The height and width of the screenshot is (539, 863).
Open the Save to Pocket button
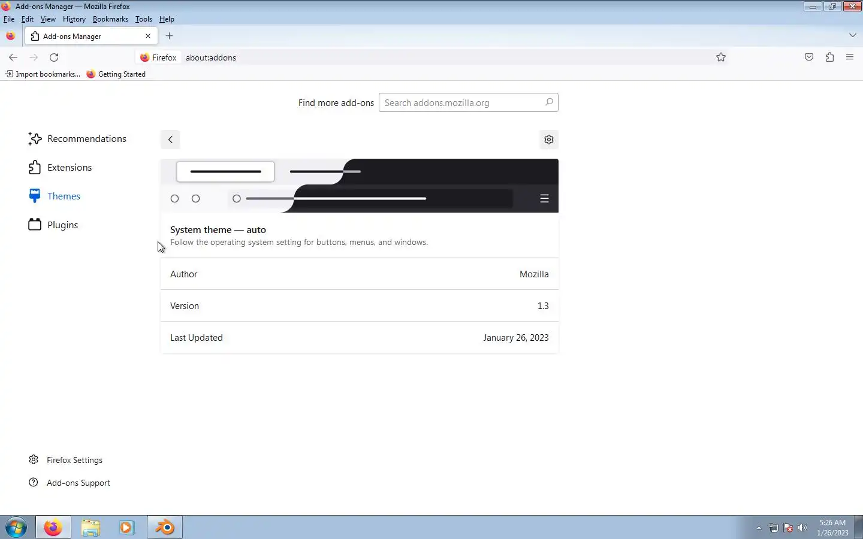coord(809,57)
